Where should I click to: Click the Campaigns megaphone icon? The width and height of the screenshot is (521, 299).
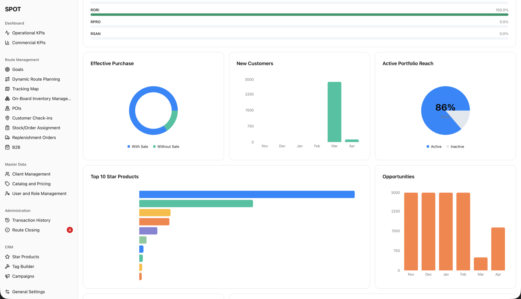tap(7, 276)
